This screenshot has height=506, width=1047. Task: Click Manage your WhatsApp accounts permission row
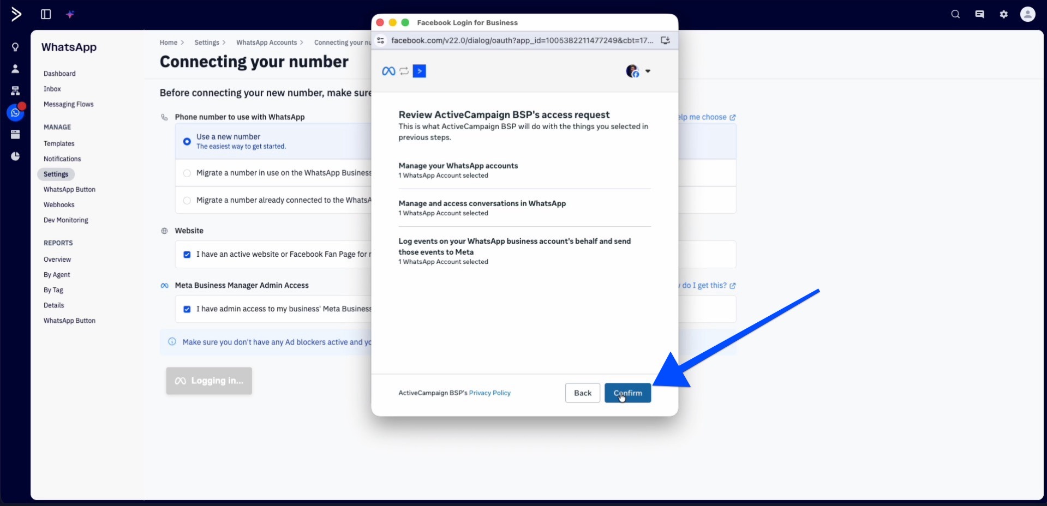pos(525,170)
